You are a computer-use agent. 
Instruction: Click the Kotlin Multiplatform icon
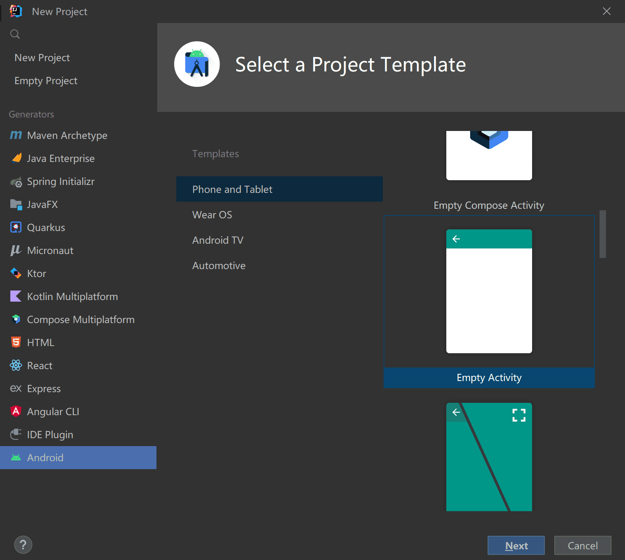point(16,296)
